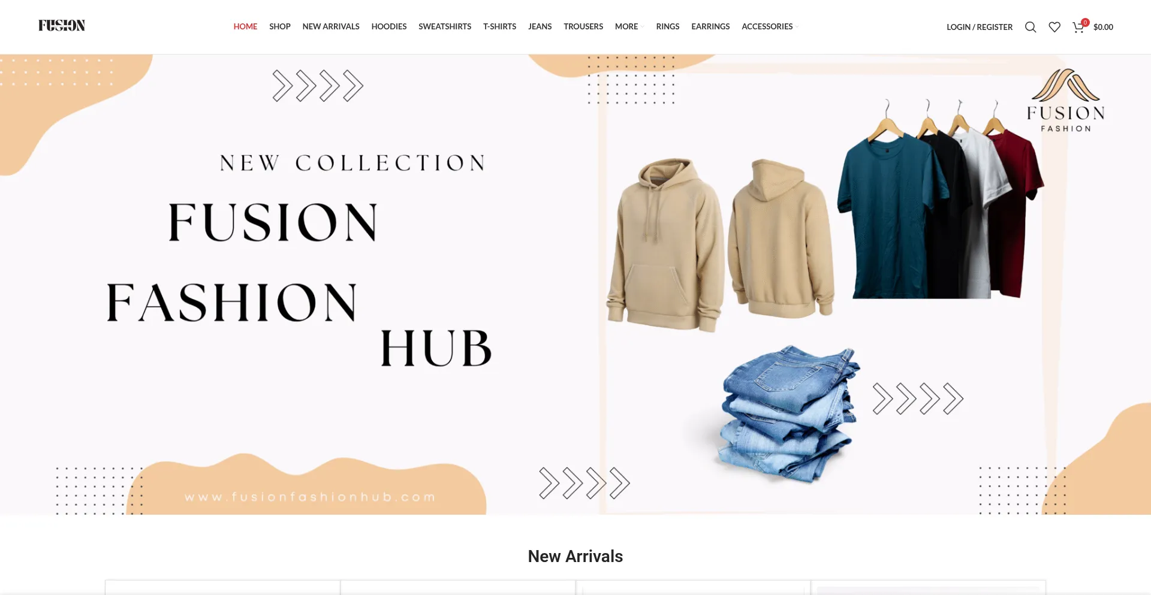This screenshot has width=1151, height=595.
Task: Click the cart total $0.00
Action: (x=1103, y=27)
